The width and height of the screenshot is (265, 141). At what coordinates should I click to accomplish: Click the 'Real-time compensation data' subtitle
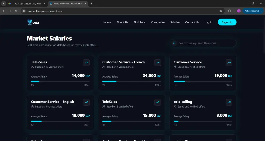pyautogui.click(x=62, y=45)
